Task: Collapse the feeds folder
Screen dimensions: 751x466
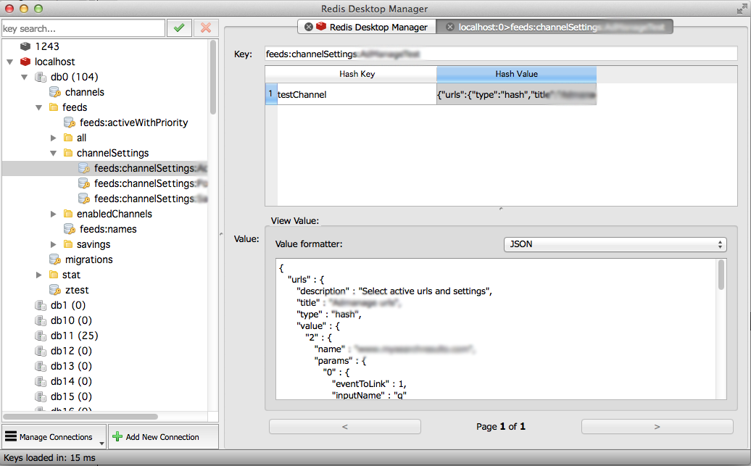Action: (39, 108)
